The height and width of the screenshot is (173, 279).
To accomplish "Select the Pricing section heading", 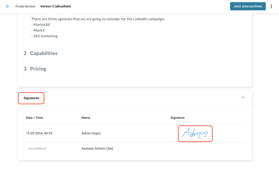I will 38,69.
